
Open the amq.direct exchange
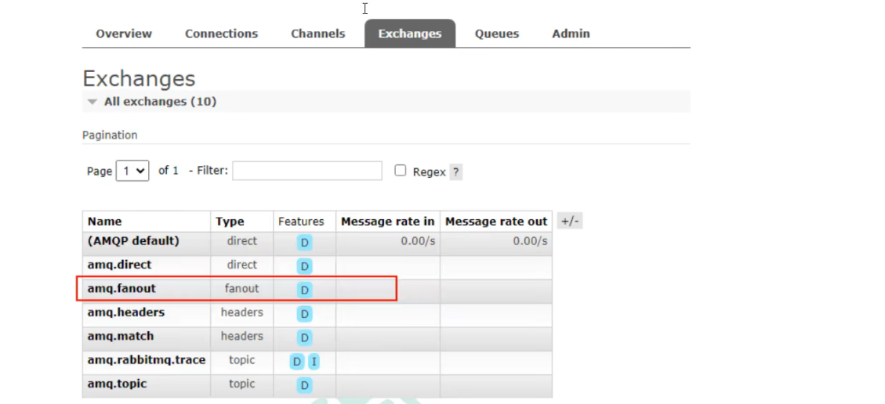[x=119, y=265]
